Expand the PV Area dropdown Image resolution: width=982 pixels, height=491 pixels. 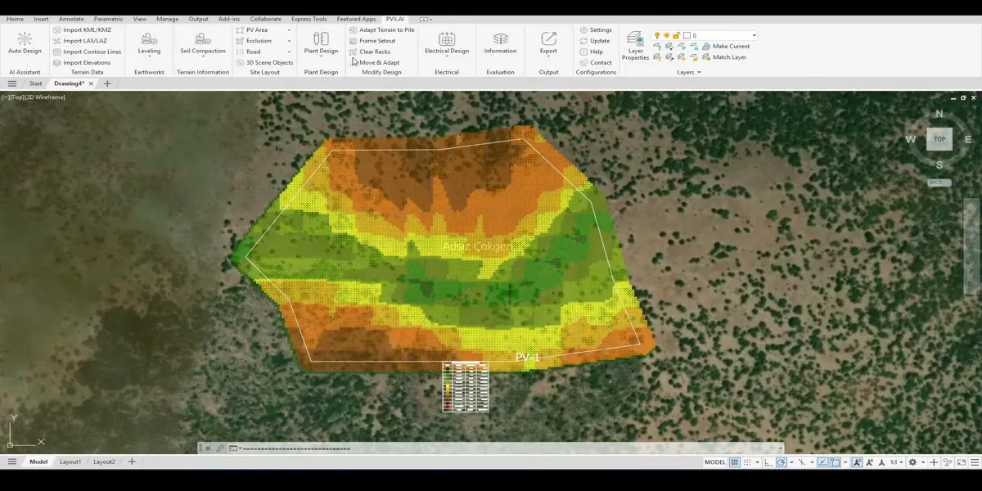[289, 30]
